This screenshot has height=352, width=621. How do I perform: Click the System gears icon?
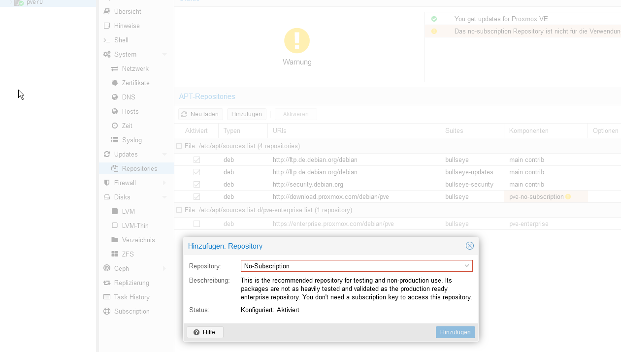point(107,54)
